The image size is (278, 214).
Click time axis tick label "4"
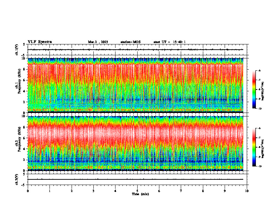[115, 191]
